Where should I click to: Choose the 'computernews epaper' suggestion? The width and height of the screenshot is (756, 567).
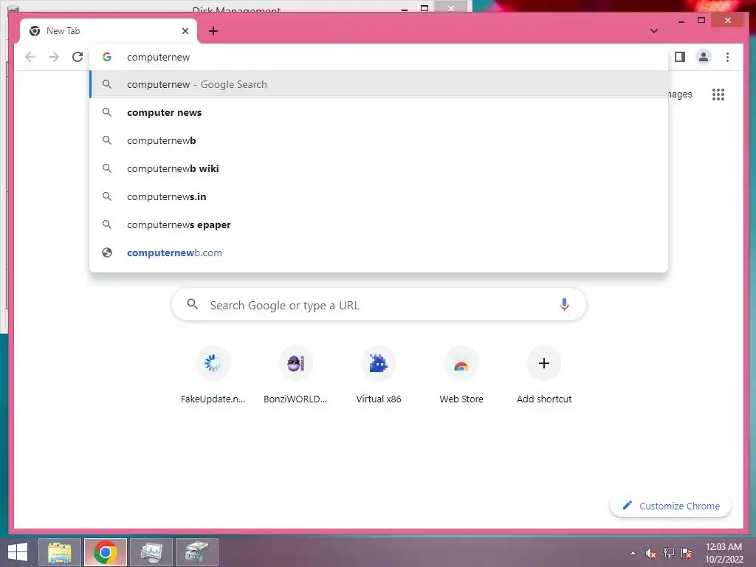[x=379, y=224]
